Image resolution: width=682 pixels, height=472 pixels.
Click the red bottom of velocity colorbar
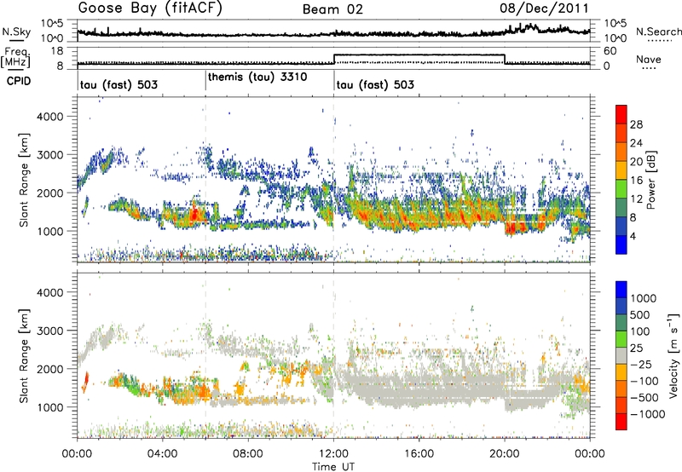click(x=621, y=422)
